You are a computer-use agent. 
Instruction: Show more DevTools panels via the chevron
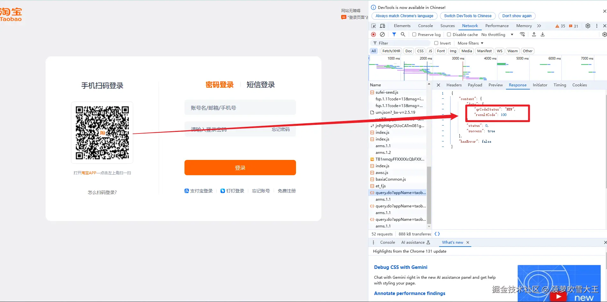click(x=539, y=26)
